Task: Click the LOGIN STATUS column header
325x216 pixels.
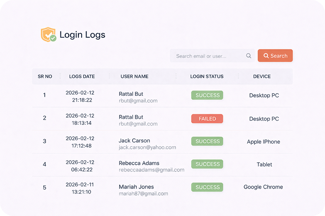Action: (x=207, y=76)
